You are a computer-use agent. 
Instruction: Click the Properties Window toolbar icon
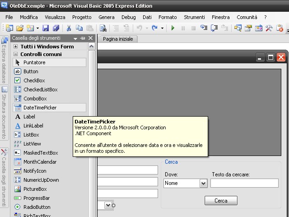pos(248,28)
